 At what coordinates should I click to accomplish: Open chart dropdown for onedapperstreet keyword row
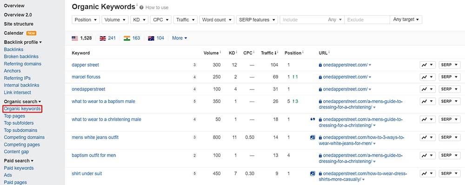pos(428,89)
